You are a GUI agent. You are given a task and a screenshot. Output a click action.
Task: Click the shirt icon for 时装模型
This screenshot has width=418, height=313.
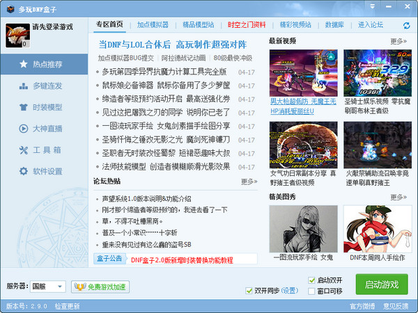(x=24, y=107)
